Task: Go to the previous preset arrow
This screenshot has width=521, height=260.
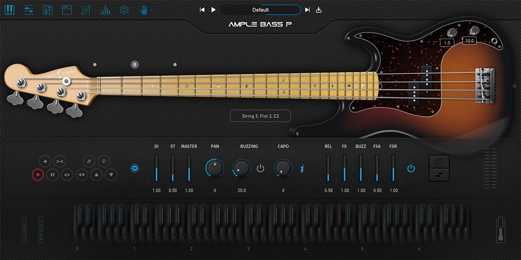Action: tap(202, 10)
